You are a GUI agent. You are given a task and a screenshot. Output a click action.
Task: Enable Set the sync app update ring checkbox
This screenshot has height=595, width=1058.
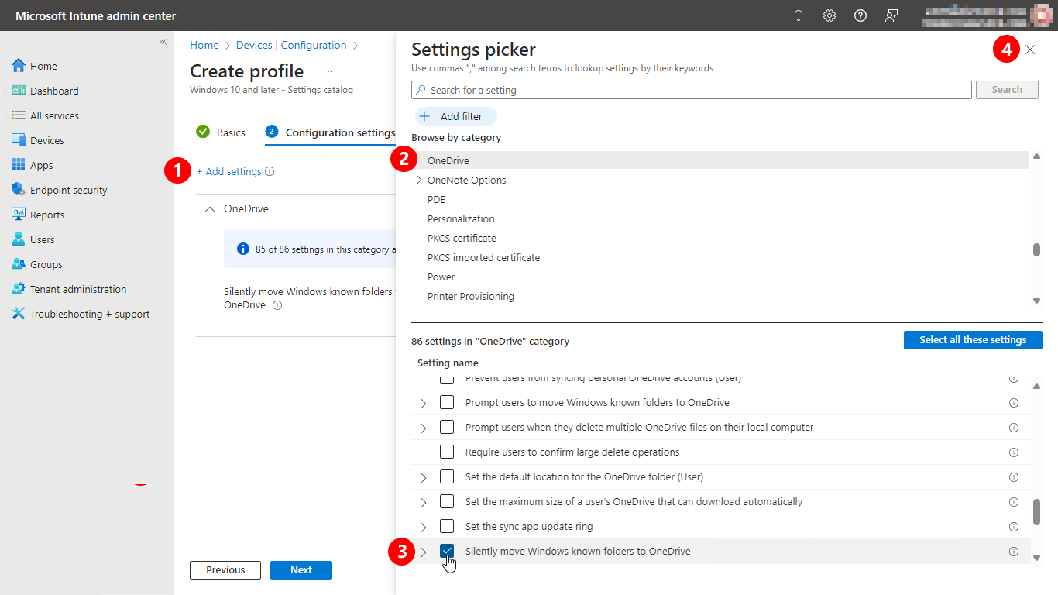447,526
